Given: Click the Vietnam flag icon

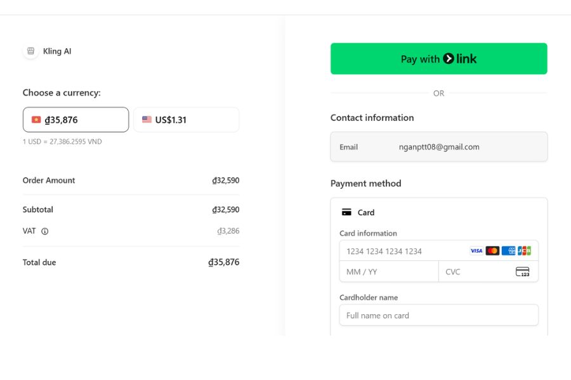Looking at the screenshot, I should click(x=36, y=120).
